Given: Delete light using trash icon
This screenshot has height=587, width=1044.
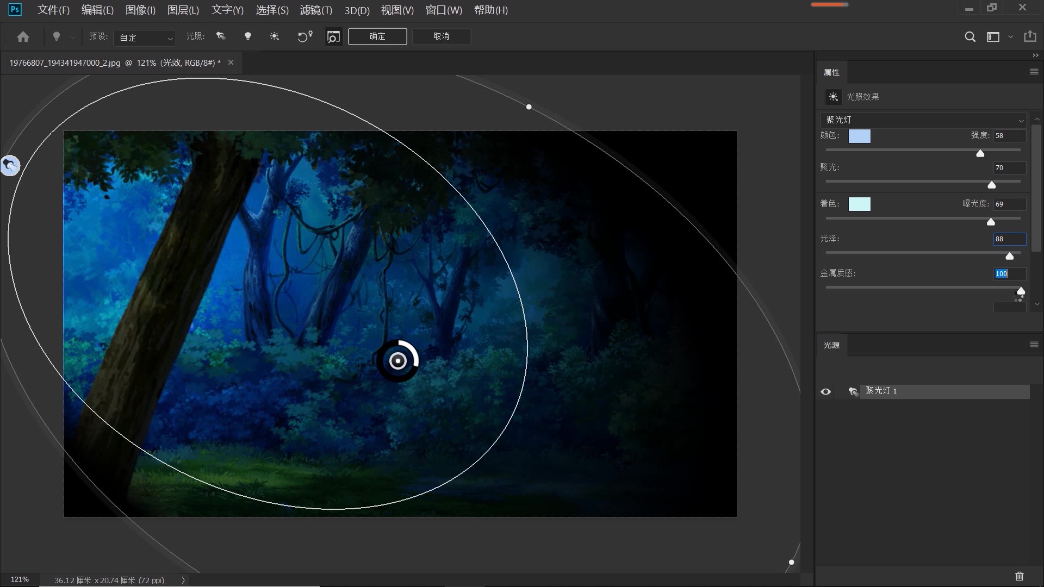Looking at the screenshot, I should tap(1020, 576).
